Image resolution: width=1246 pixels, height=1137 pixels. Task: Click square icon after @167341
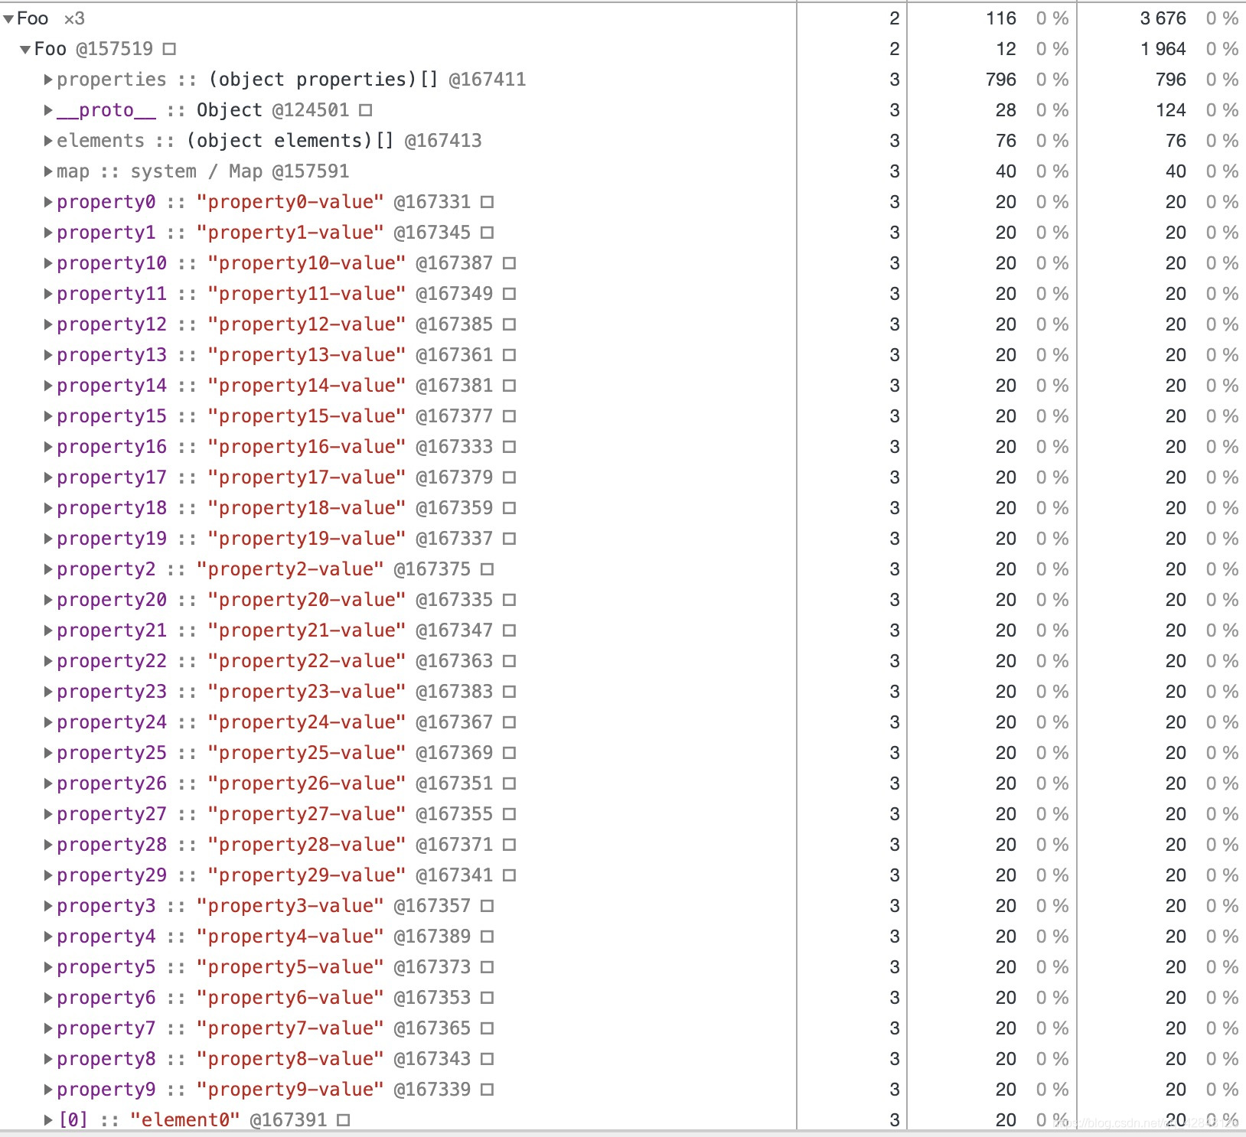coord(510,875)
